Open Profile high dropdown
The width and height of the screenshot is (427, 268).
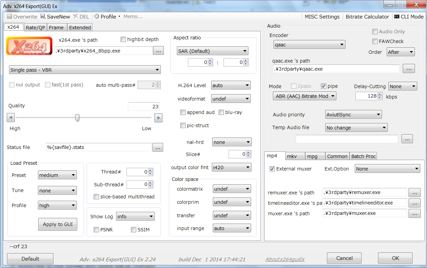57,205
